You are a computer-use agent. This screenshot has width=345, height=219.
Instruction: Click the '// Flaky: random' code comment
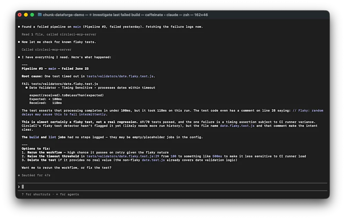(308, 111)
